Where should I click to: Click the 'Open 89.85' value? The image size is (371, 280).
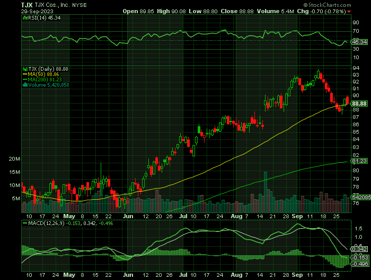(138, 11)
